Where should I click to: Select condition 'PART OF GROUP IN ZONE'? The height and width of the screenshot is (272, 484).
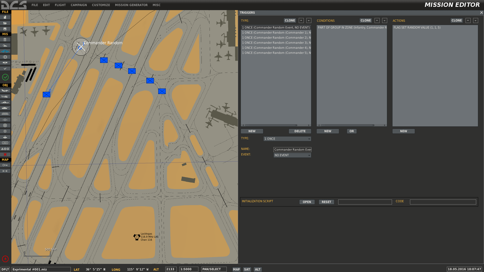pos(352,28)
